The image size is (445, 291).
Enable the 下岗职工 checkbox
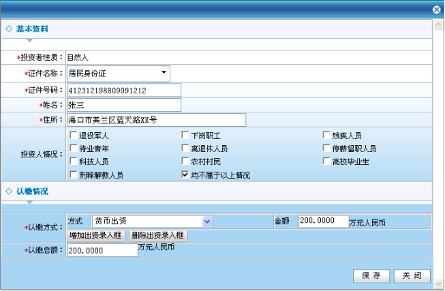pyautogui.click(x=185, y=136)
